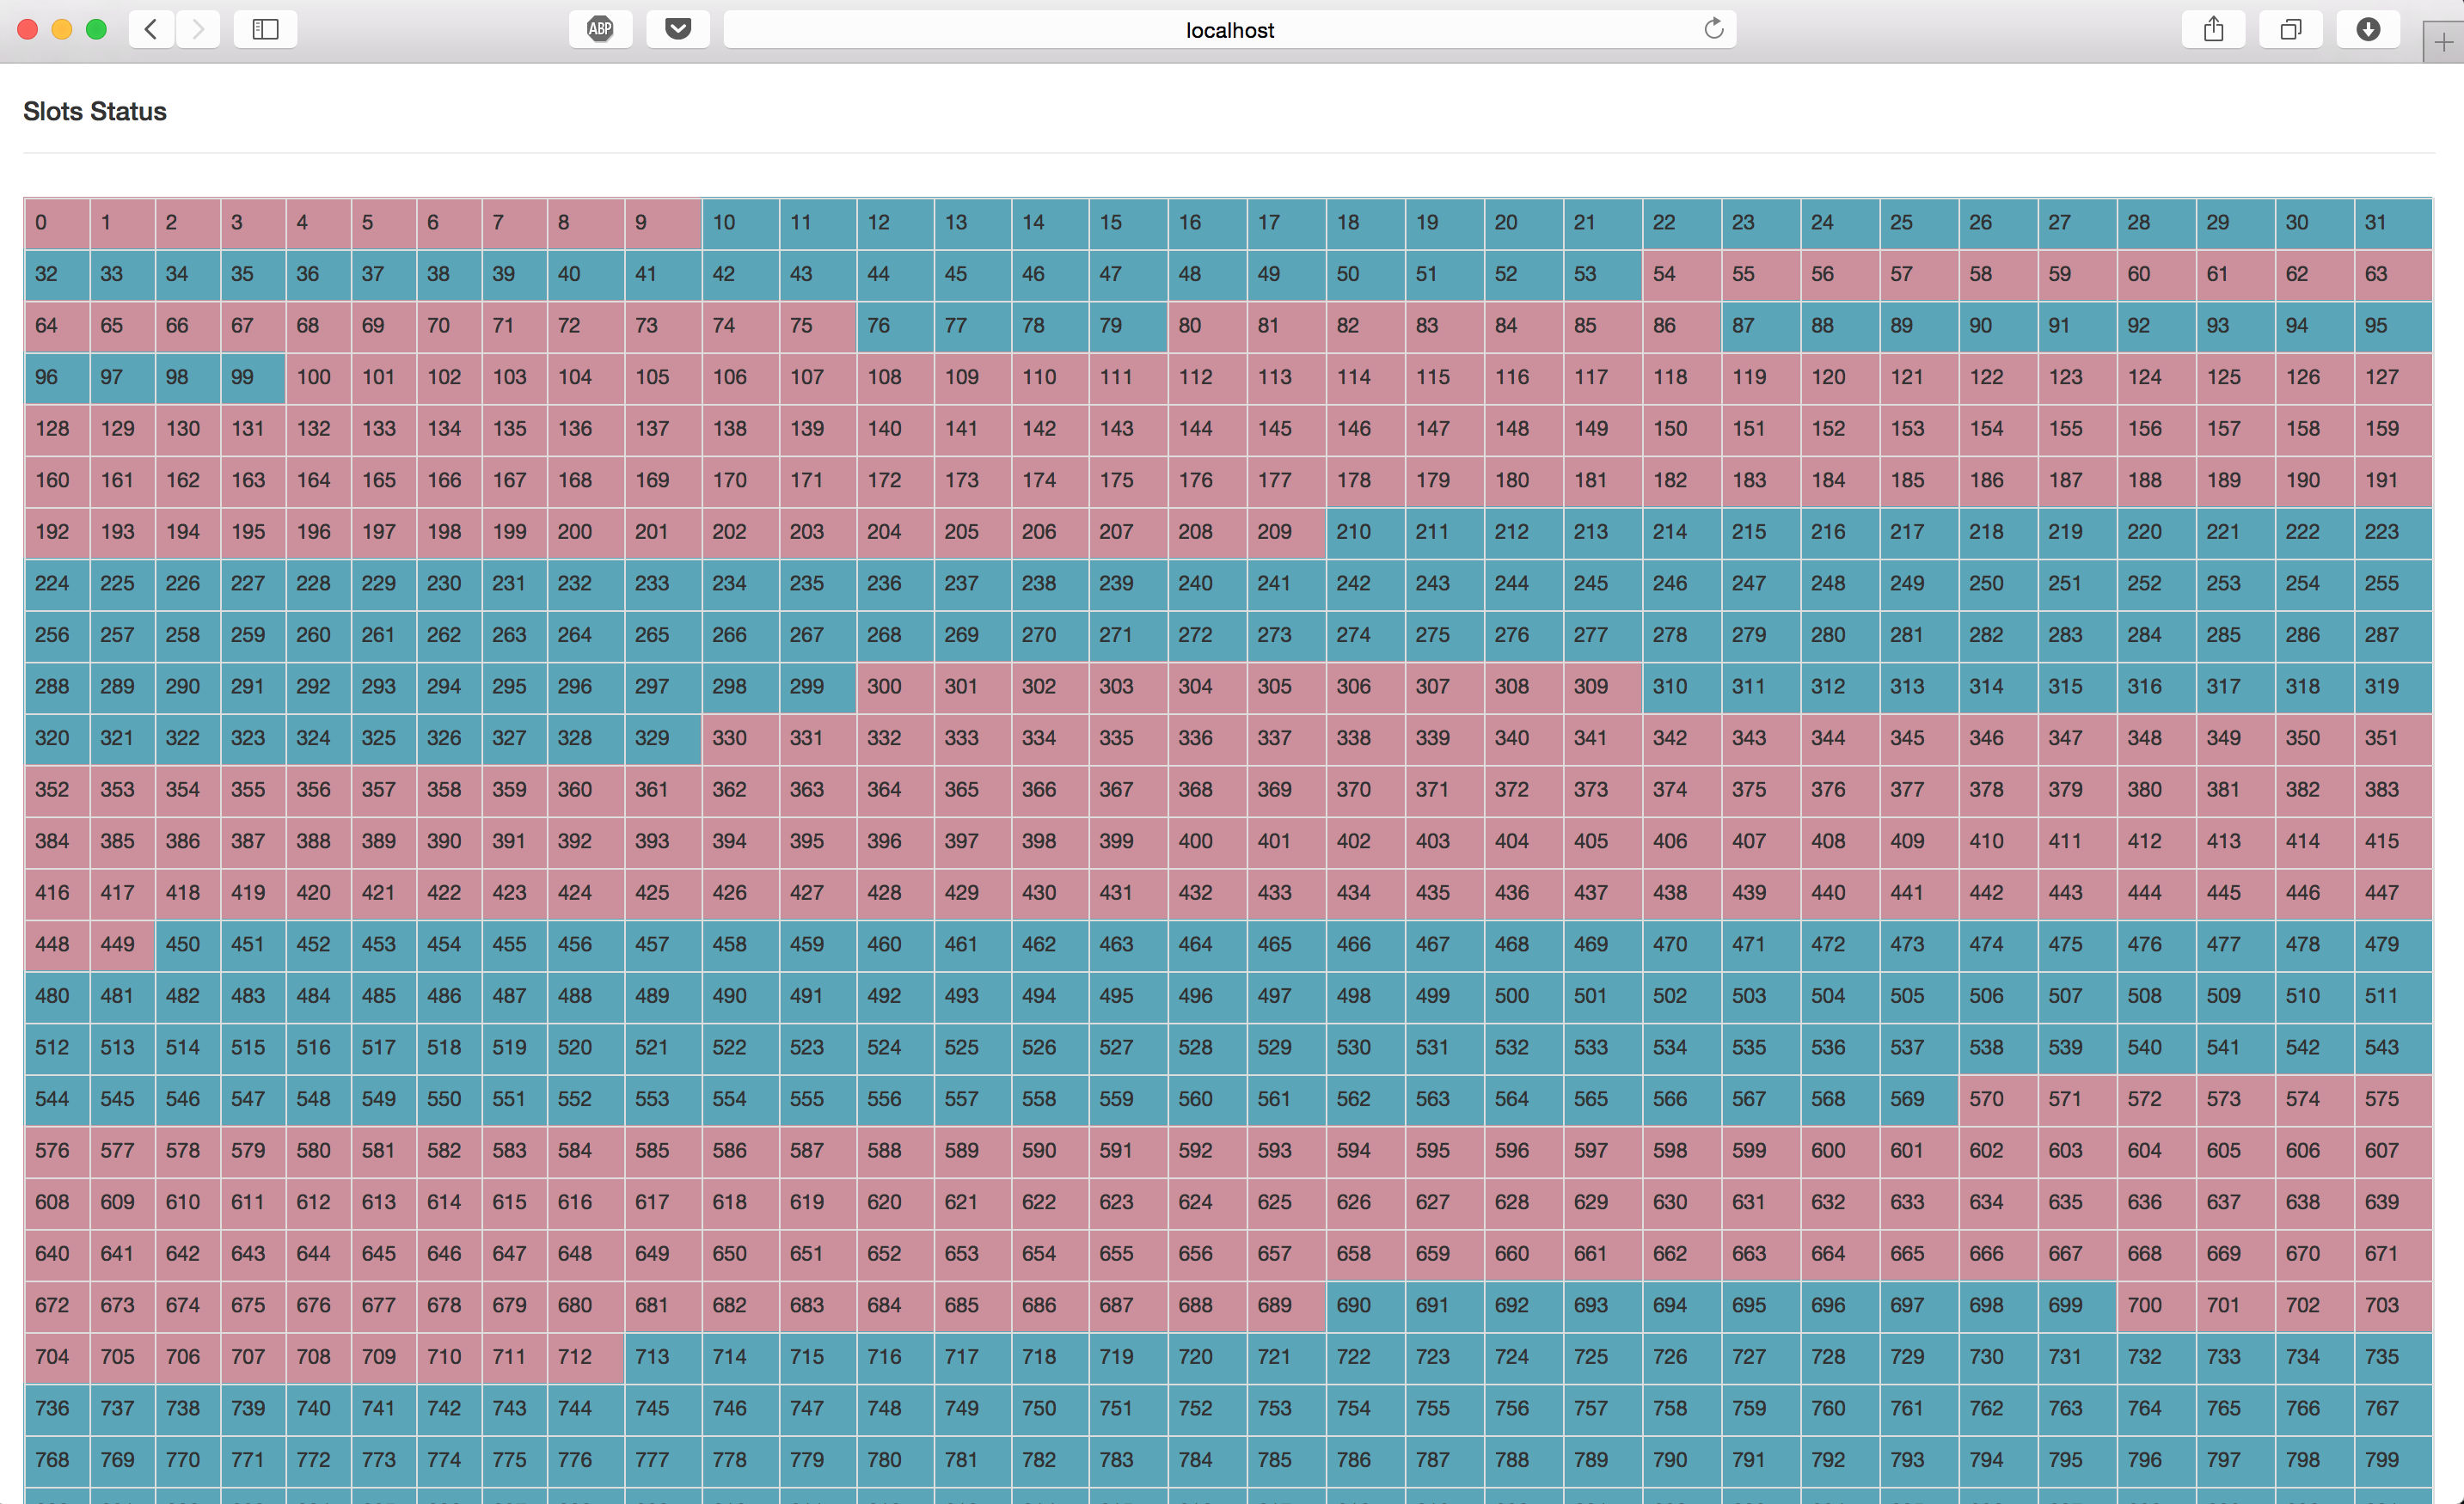This screenshot has height=1504, width=2464.
Task: Open the Adblock Plus extension icon
Action: [x=600, y=29]
